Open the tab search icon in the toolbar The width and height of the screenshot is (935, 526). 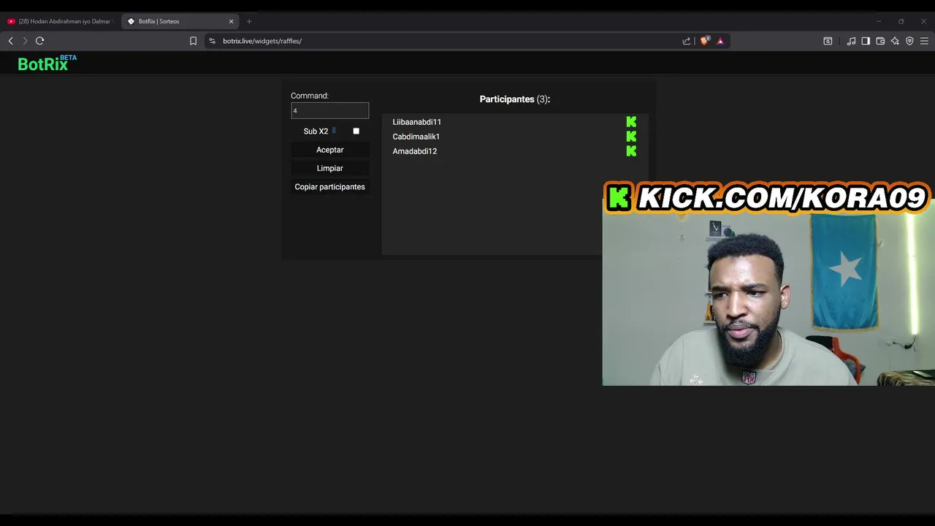[828, 41]
